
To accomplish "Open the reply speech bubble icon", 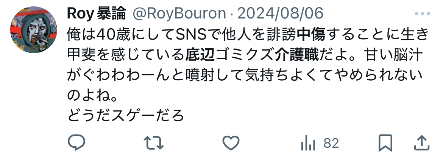I will (x=76, y=142).
